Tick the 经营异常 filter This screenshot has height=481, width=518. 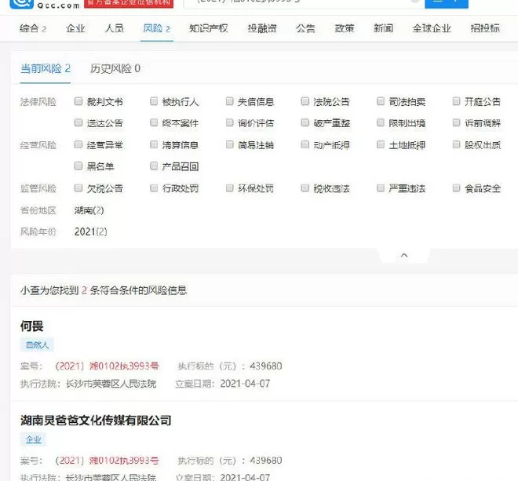click(78, 144)
